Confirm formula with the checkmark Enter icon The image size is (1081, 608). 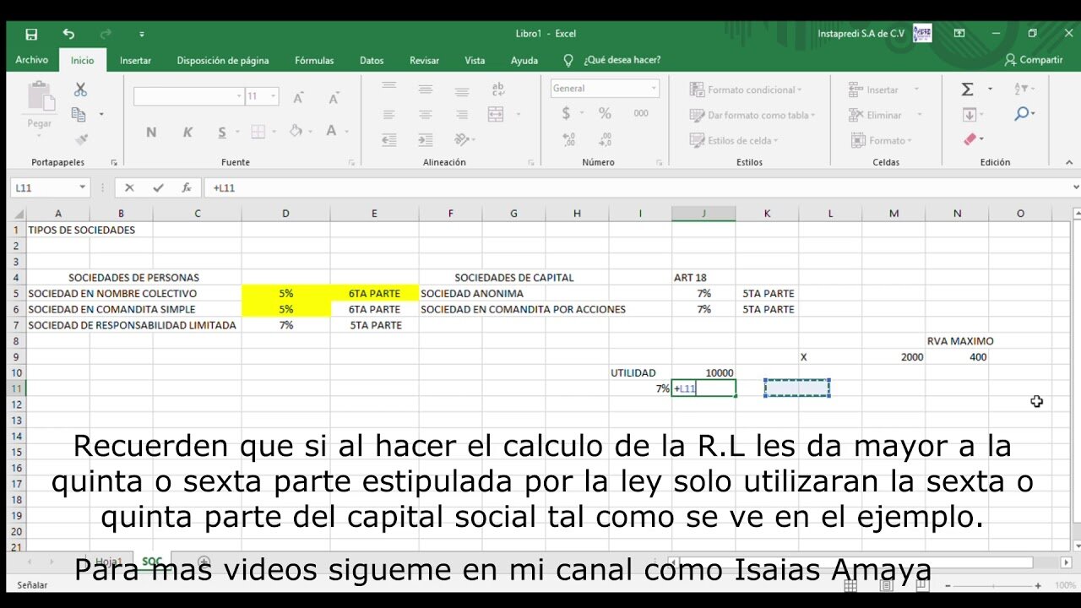coord(158,187)
